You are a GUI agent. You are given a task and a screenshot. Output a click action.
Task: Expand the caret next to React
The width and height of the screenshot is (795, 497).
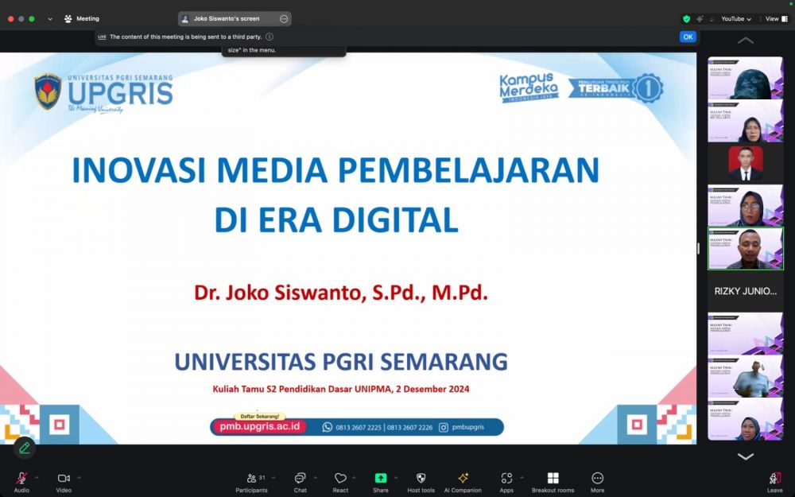354,478
